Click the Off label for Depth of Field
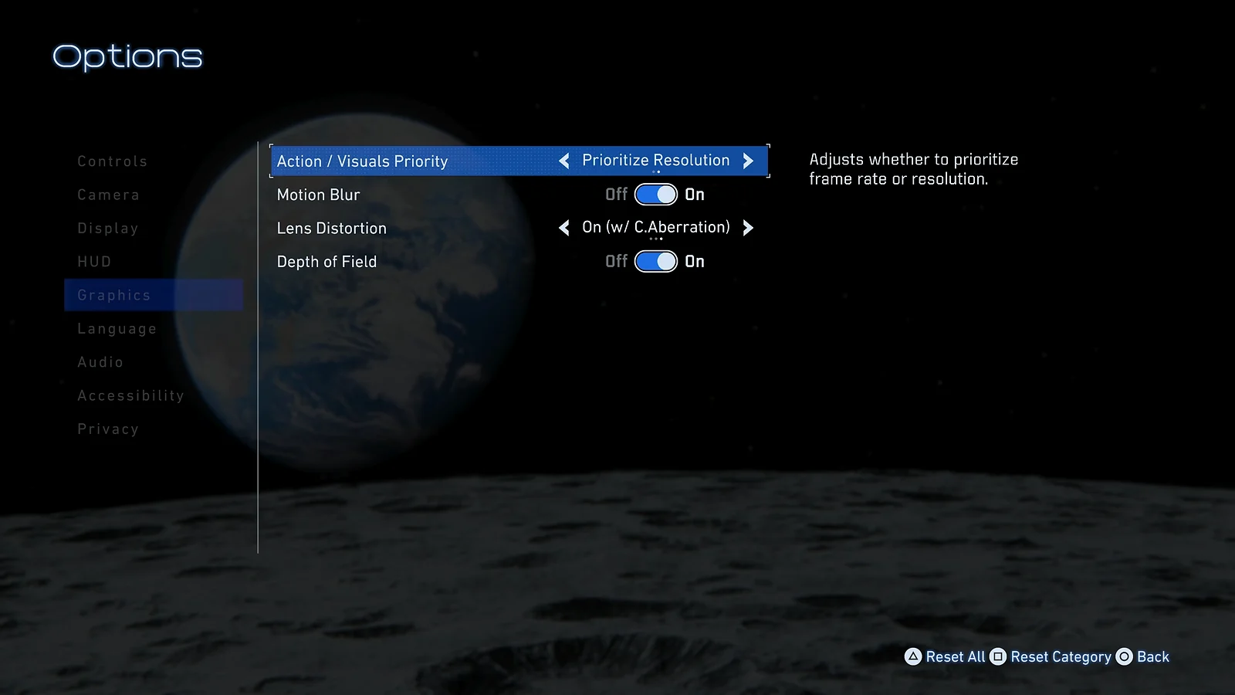Viewport: 1235px width, 695px height. pos(616,262)
